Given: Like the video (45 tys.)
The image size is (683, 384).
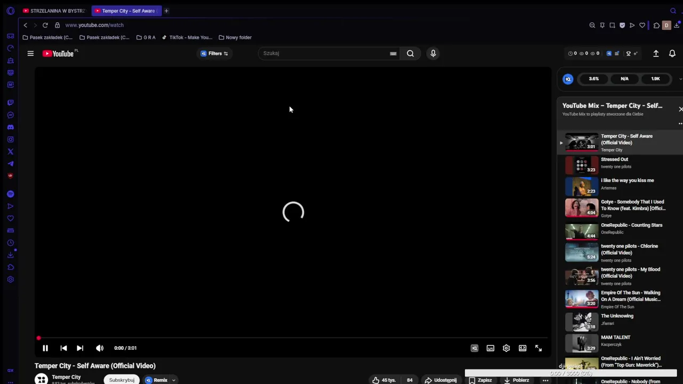Looking at the screenshot, I should tap(384, 380).
